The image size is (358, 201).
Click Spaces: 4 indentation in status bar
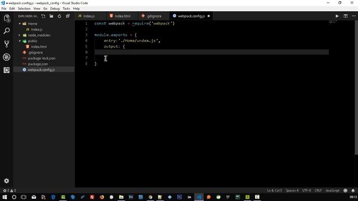click(x=292, y=190)
